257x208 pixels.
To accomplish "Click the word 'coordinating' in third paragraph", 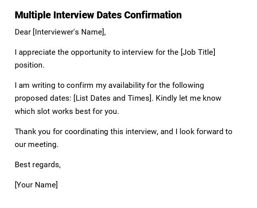I will point(84,132).
